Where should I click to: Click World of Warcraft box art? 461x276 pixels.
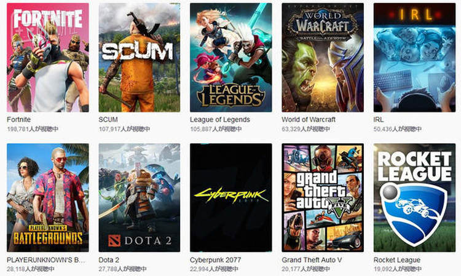[x=323, y=58]
